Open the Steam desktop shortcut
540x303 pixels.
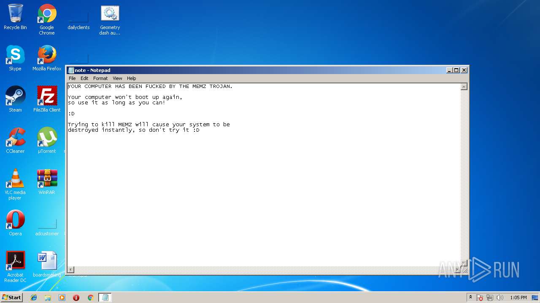click(x=15, y=99)
